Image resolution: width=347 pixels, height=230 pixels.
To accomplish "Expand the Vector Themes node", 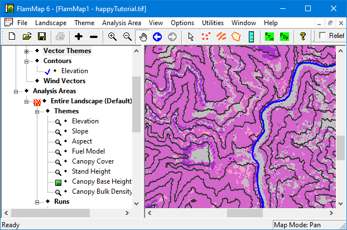I will [26, 51].
